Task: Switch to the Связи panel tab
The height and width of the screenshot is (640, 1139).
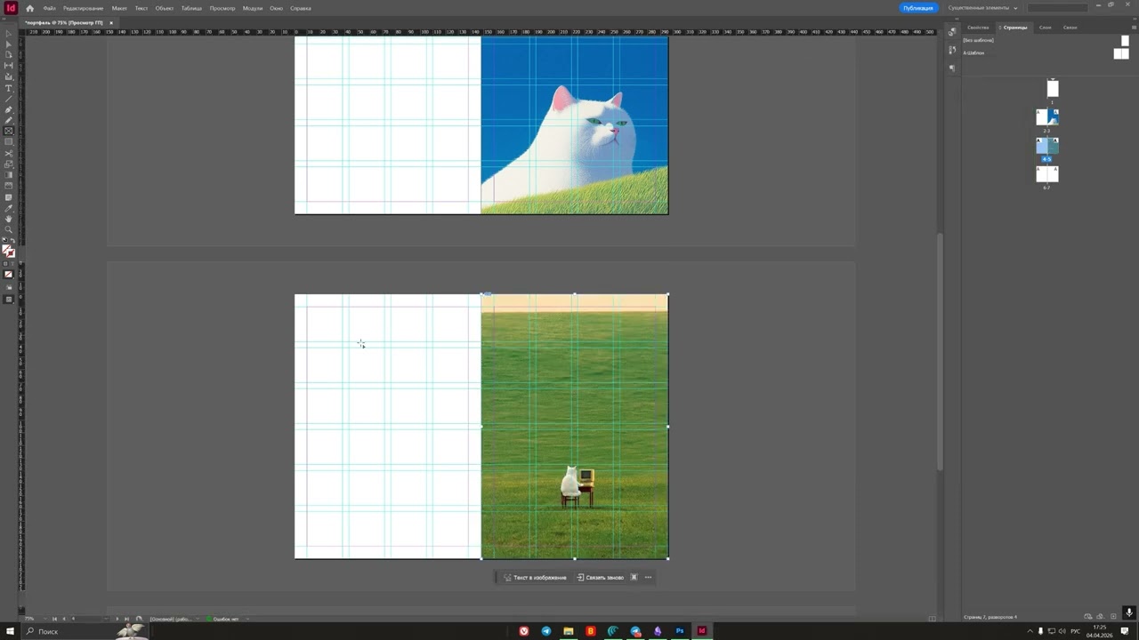Action: [x=1070, y=28]
